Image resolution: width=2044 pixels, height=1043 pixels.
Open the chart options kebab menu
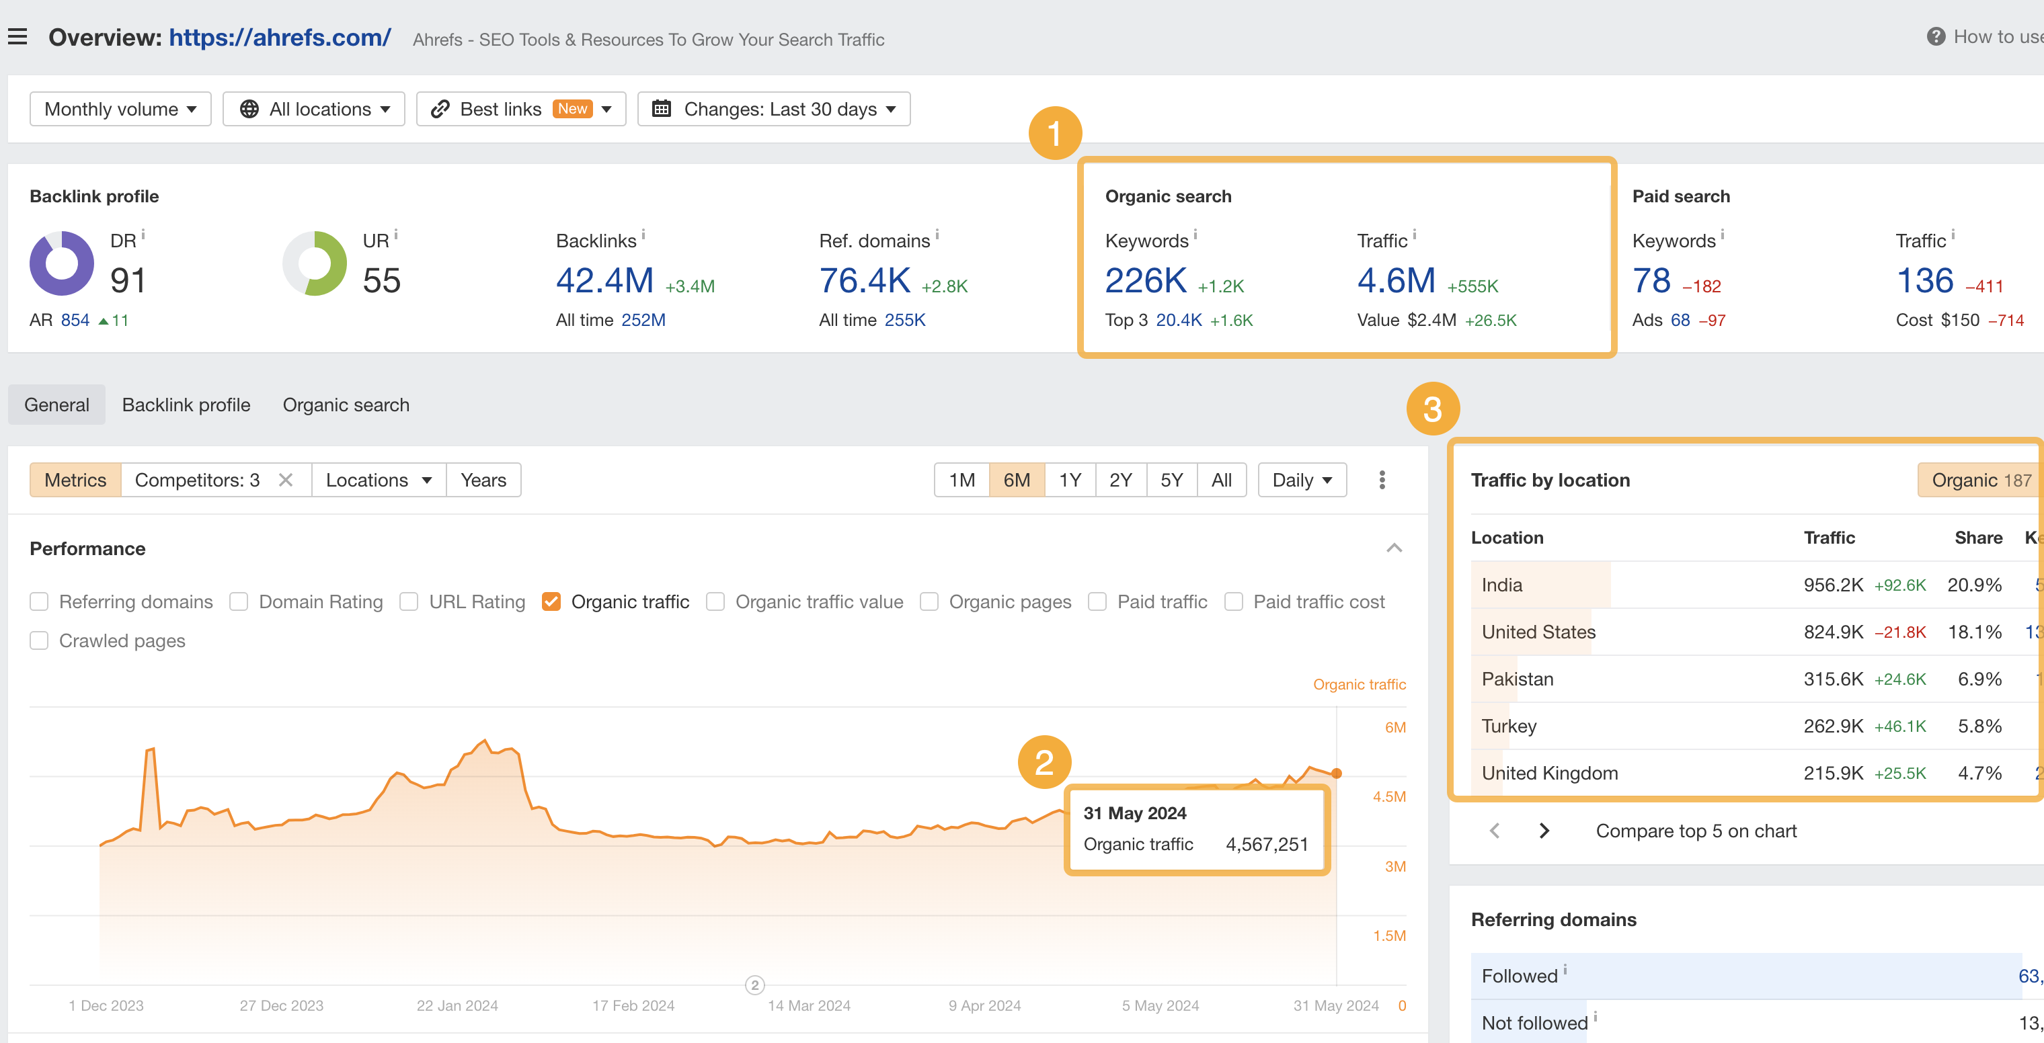tap(1382, 479)
